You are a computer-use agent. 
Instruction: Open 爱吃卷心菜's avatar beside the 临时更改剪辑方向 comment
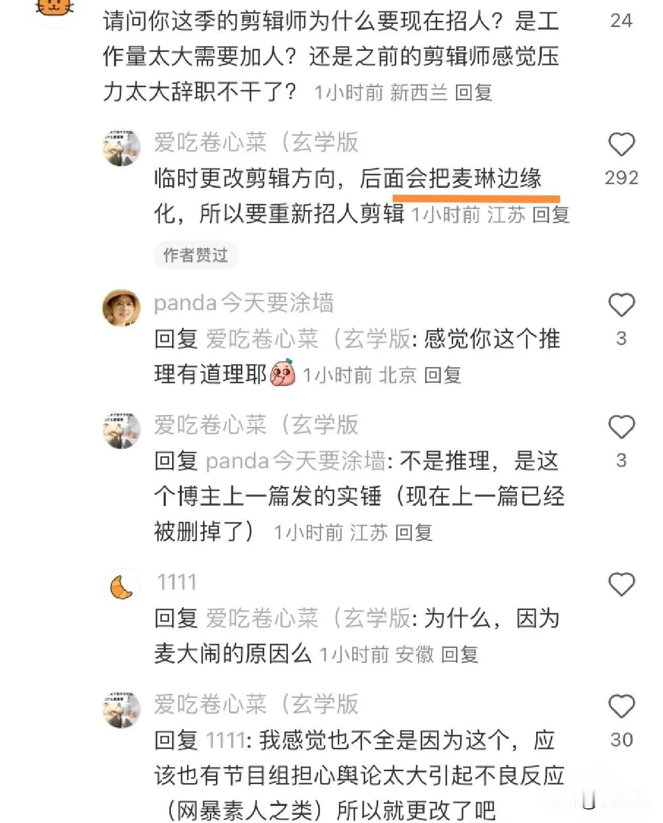click(122, 147)
